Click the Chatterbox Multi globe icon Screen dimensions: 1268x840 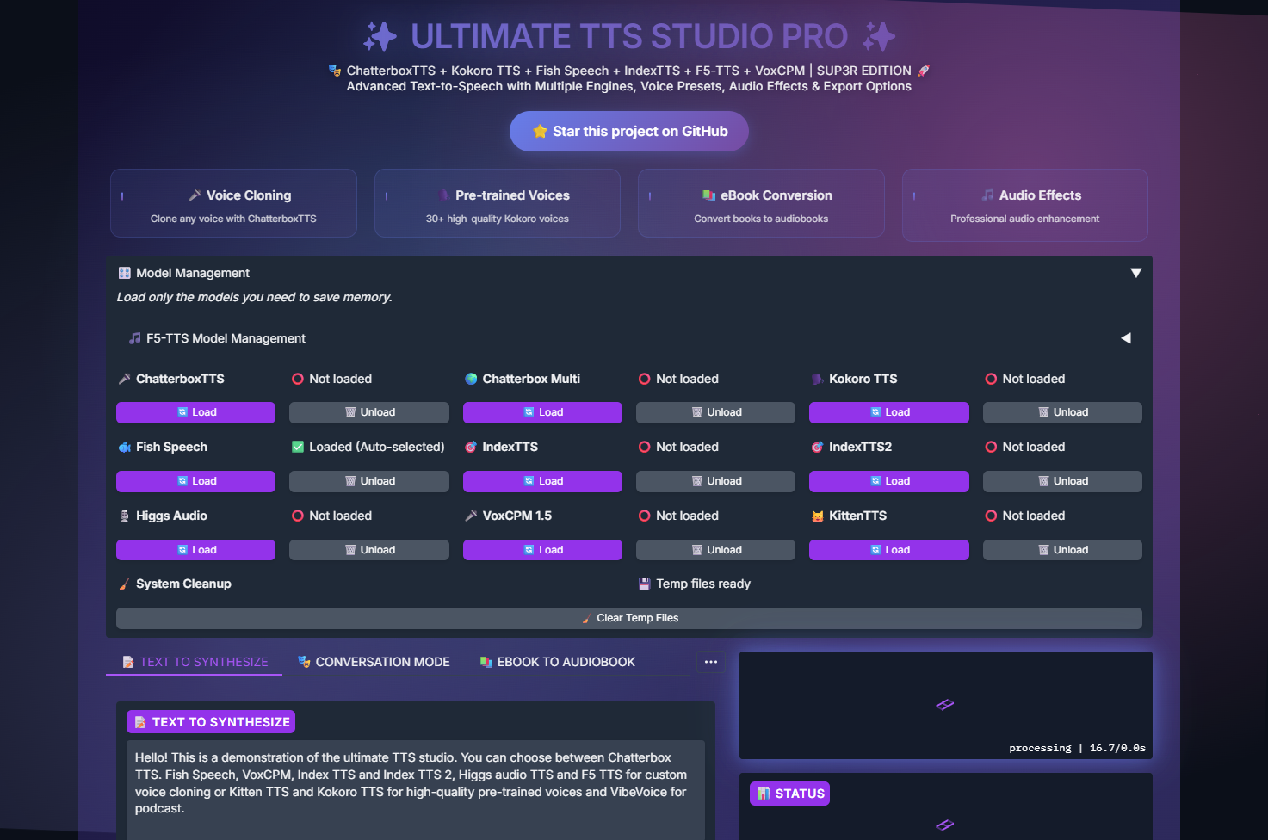471,379
